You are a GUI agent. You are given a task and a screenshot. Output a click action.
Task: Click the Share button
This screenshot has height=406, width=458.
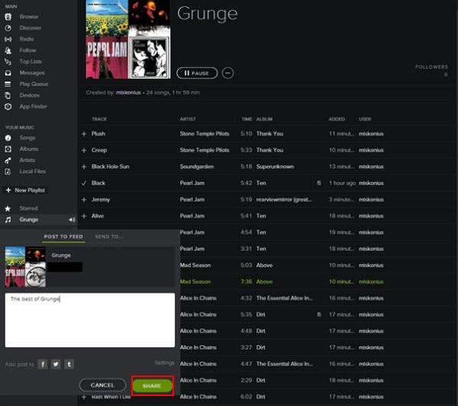(152, 385)
